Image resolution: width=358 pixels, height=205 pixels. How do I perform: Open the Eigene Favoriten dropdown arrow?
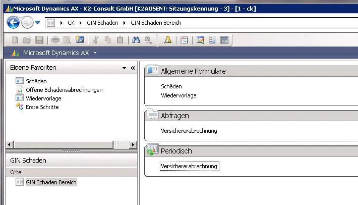pos(124,68)
